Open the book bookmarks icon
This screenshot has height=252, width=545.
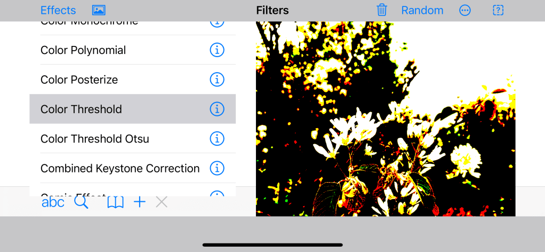(115, 202)
